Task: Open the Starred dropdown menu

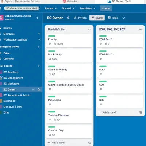Action: click(68, 8)
